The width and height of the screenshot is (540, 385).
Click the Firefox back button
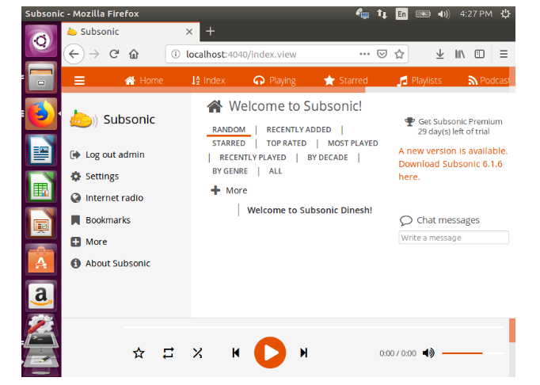(74, 54)
